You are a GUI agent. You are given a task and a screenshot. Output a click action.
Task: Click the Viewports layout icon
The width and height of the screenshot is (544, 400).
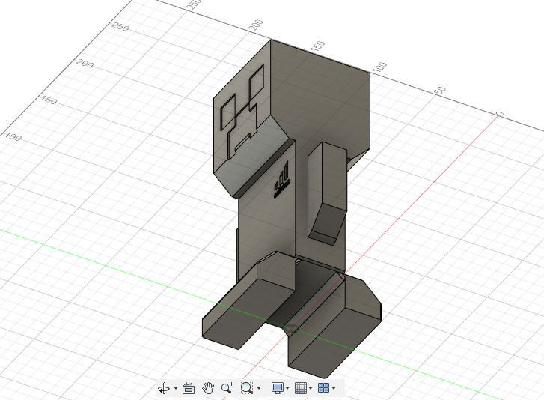324,388
